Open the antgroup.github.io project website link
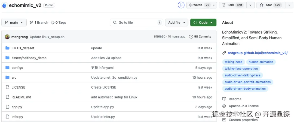This screenshot has height=122, width=294. tap(257, 53)
